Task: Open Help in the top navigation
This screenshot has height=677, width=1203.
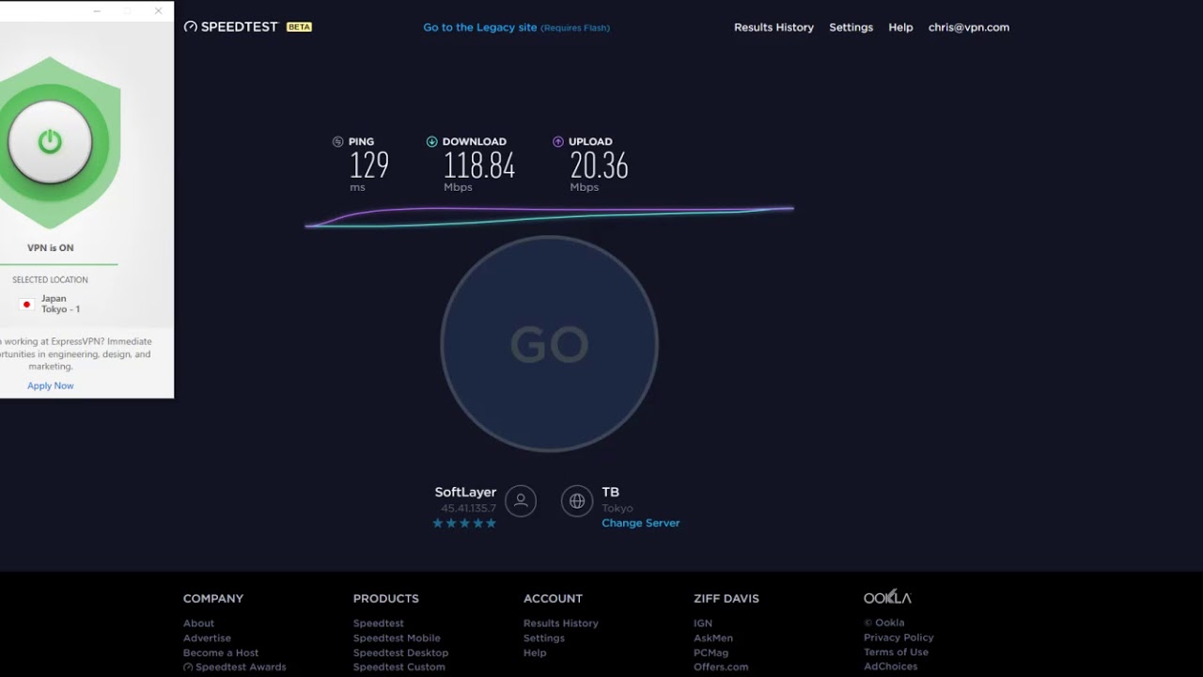Action: (900, 27)
